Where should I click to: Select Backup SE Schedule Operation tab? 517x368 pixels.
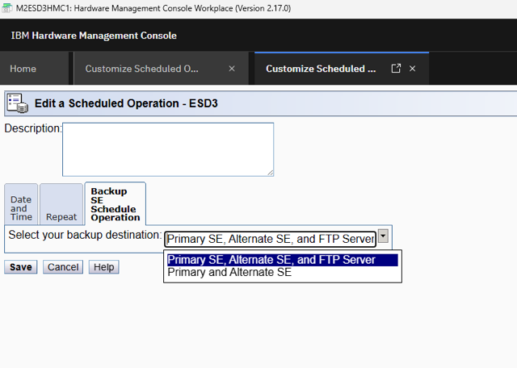115,204
